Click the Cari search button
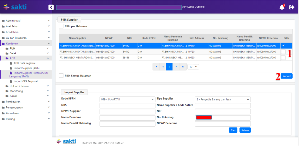 (233, 130)
